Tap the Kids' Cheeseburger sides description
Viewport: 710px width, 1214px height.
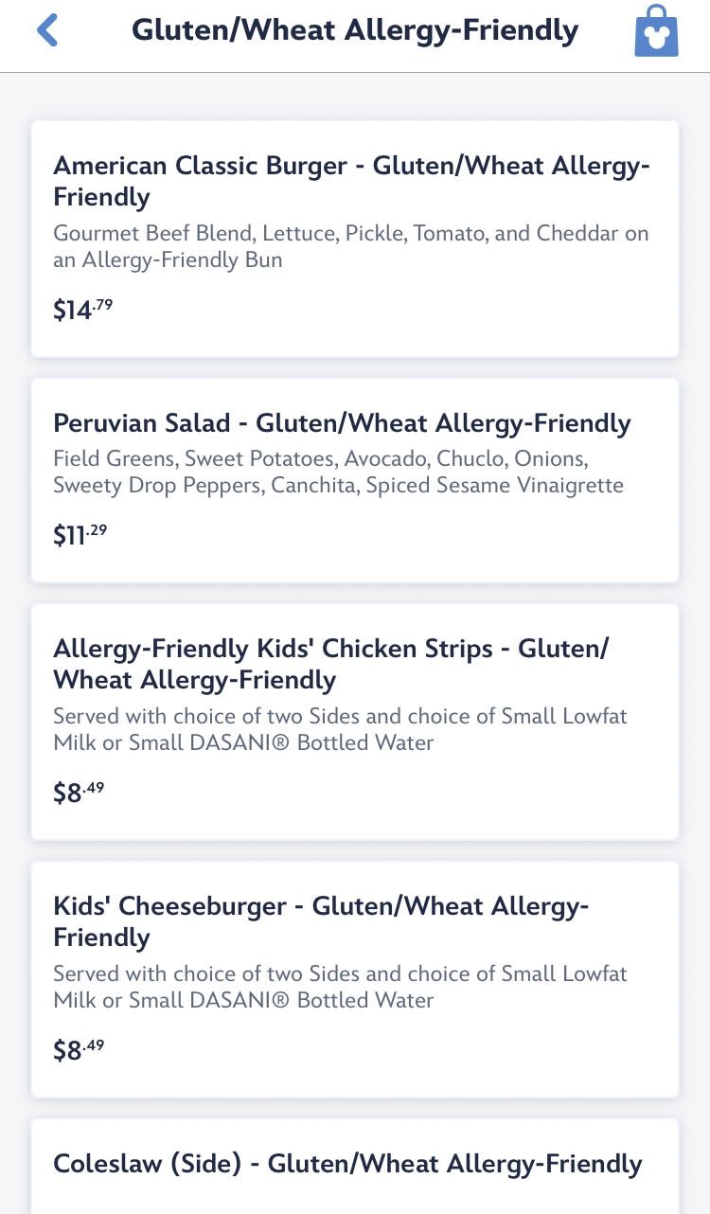[x=340, y=987]
